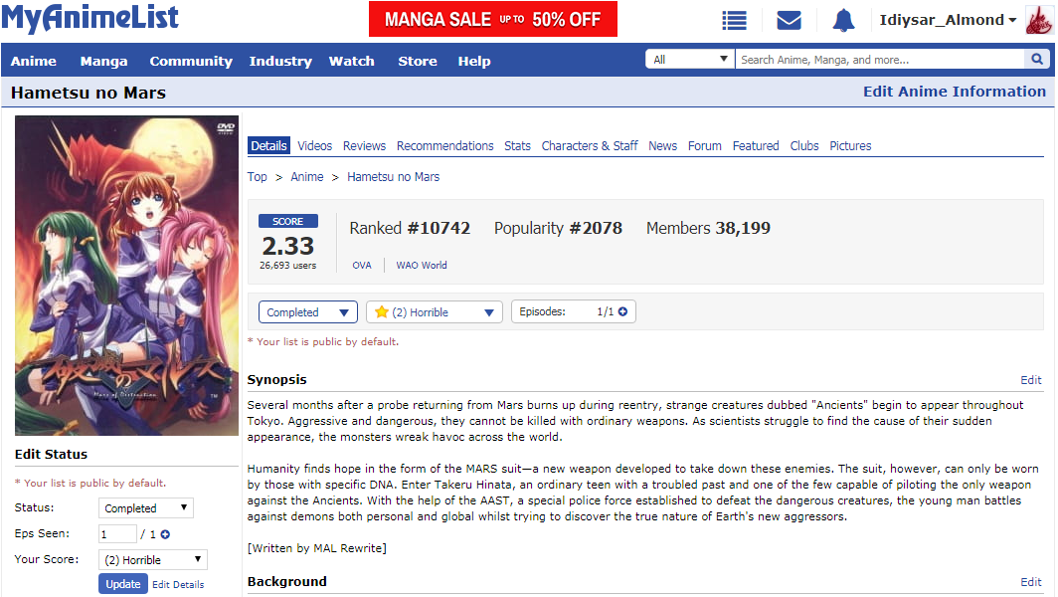Click the user profile avatar
Screen dimensions: 1058x597
coord(1038,20)
